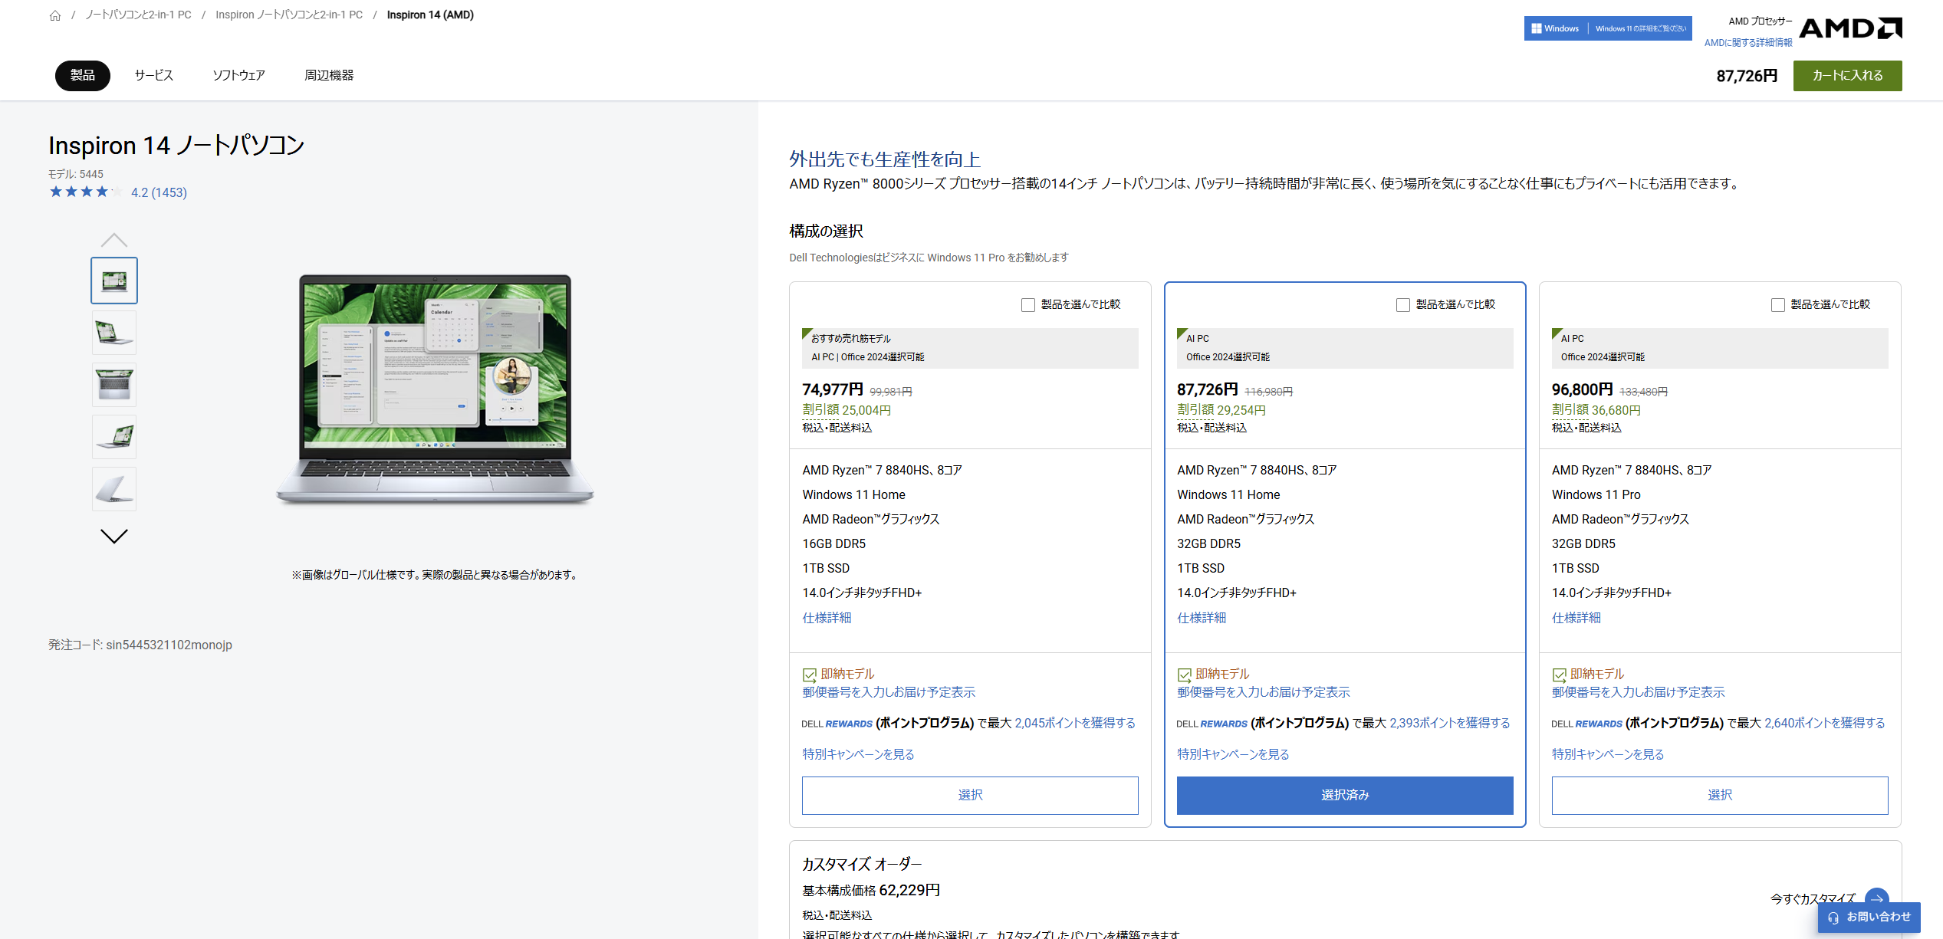Select fifth closed-lid laptop thumbnail
The height and width of the screenshot is (939, 1943).
114,489
